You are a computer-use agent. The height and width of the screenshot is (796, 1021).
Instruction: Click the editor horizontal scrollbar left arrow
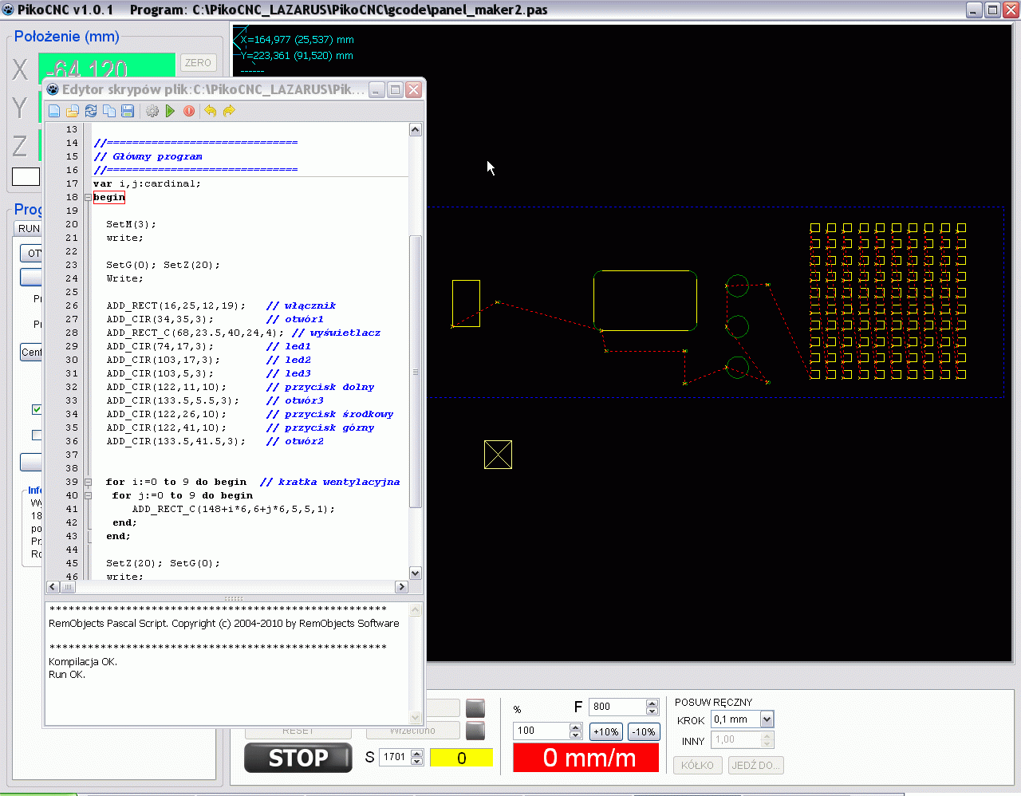tap(53, 587)
